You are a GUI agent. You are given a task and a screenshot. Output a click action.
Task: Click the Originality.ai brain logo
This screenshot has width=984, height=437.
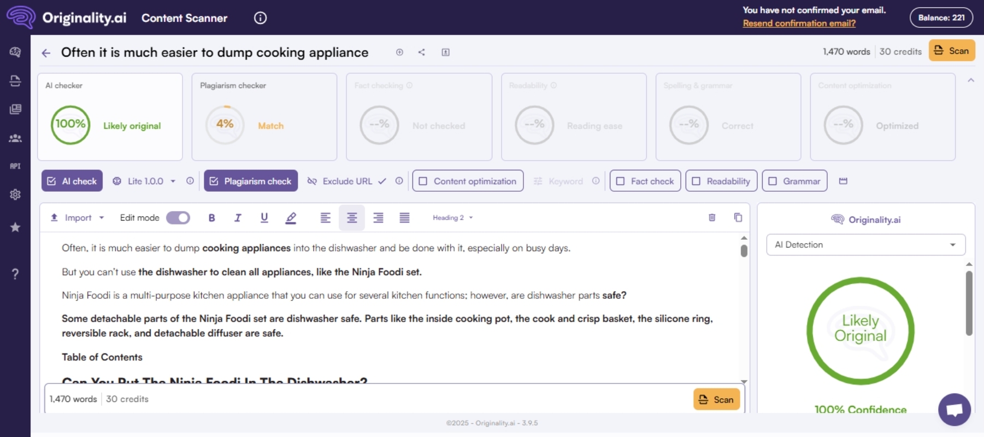click(21, 17)
